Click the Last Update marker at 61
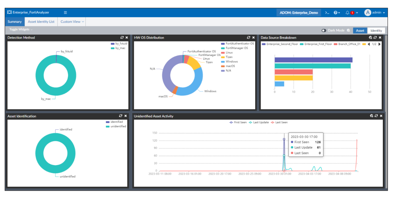This screenshot has width=394, height=200. [284, 156]
